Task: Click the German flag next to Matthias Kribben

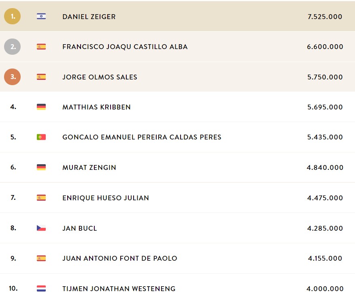Action: 41,107
